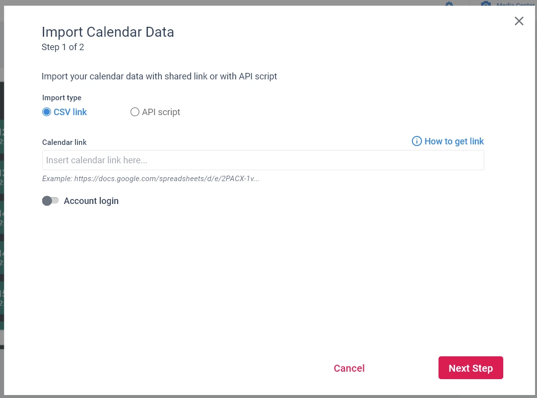Click Cancel to abort the import

[349, 368]
